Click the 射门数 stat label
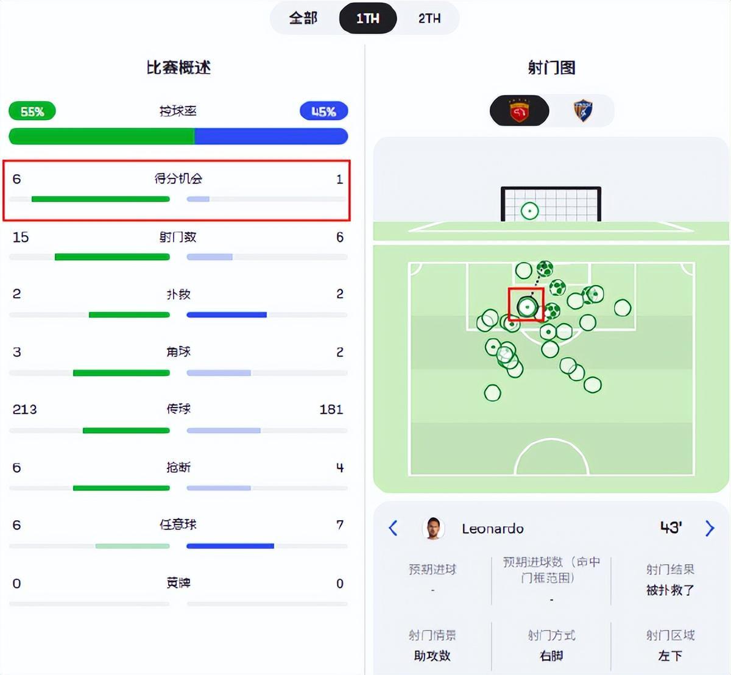731x675 pixels. tap(178, 237)
